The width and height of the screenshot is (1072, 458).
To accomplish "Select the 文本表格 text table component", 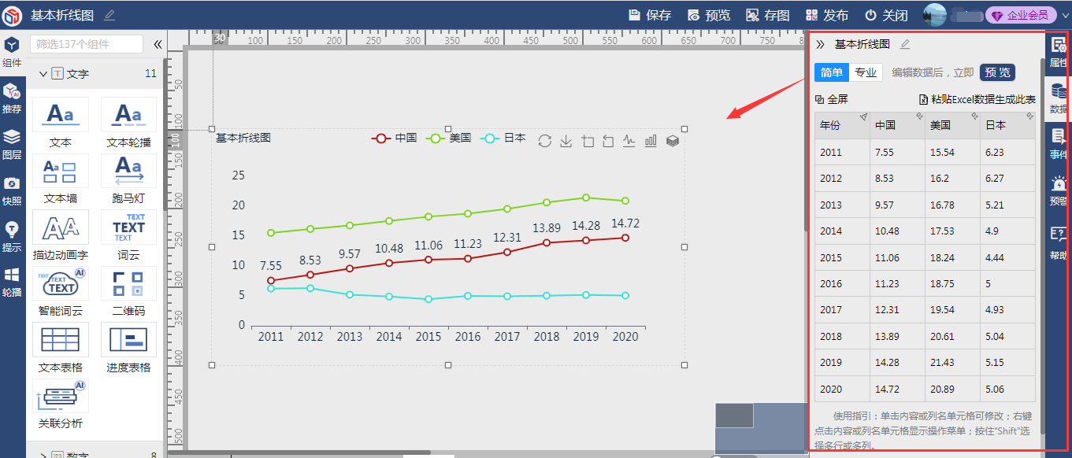I will coord(61,348).
